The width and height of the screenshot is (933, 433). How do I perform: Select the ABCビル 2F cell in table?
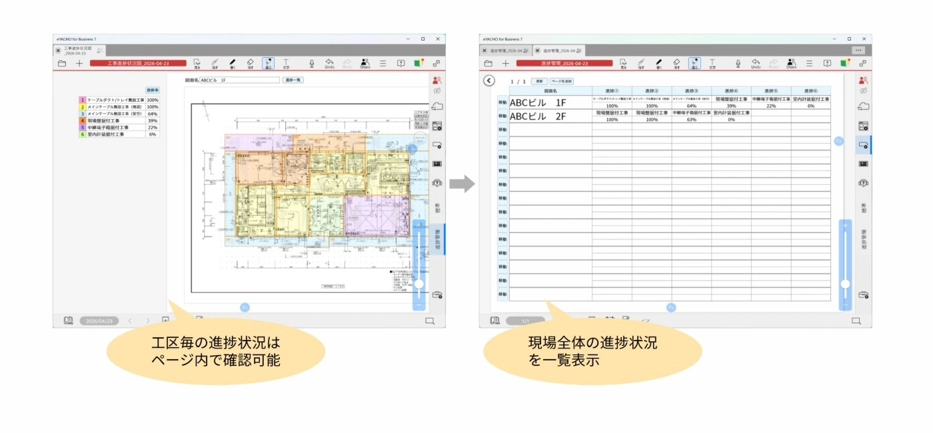coord(550,116)
